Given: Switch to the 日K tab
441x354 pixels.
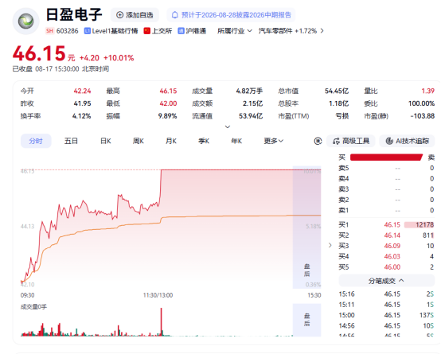Looking at the screenshot, I should click(x=105, y=141).
